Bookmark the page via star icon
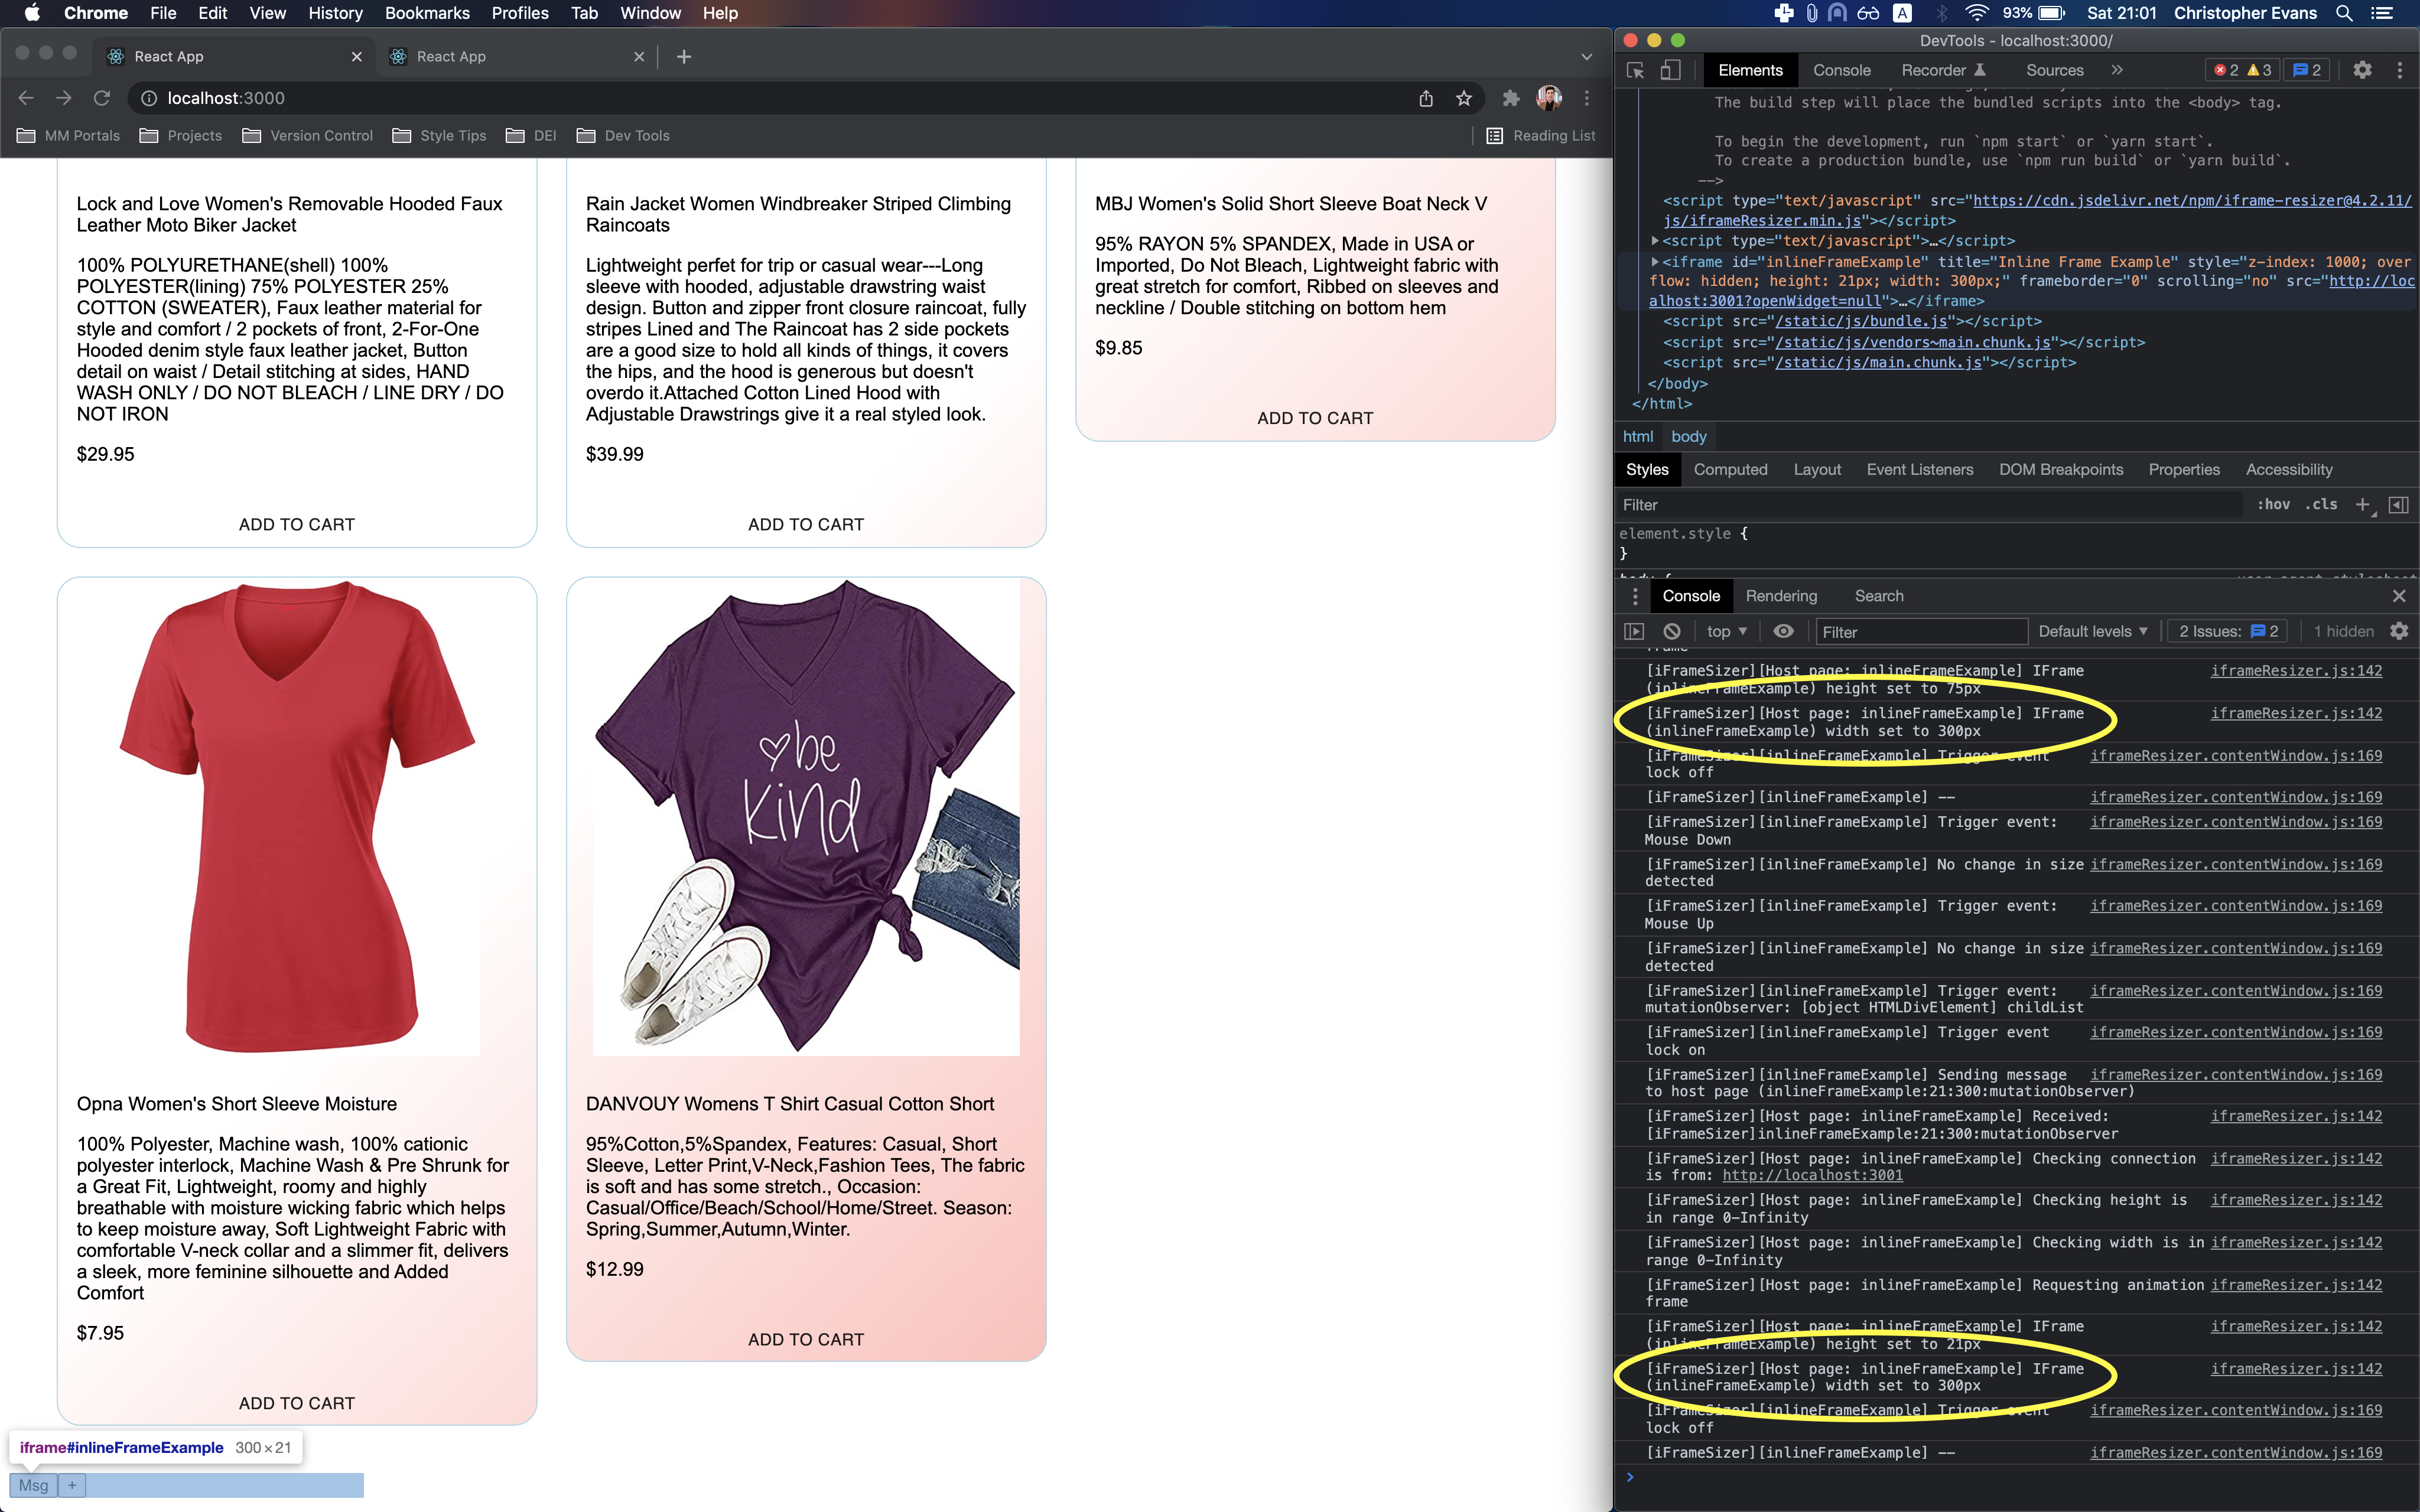 [1463, 98]
